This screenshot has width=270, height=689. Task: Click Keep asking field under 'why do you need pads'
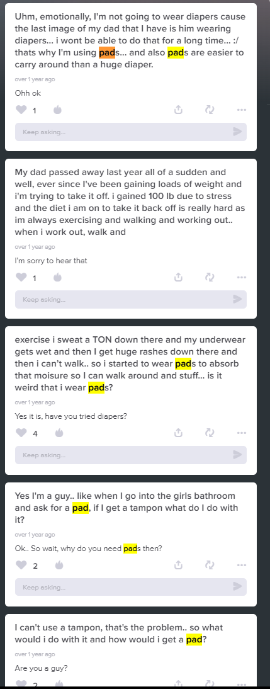click(131, 587)
